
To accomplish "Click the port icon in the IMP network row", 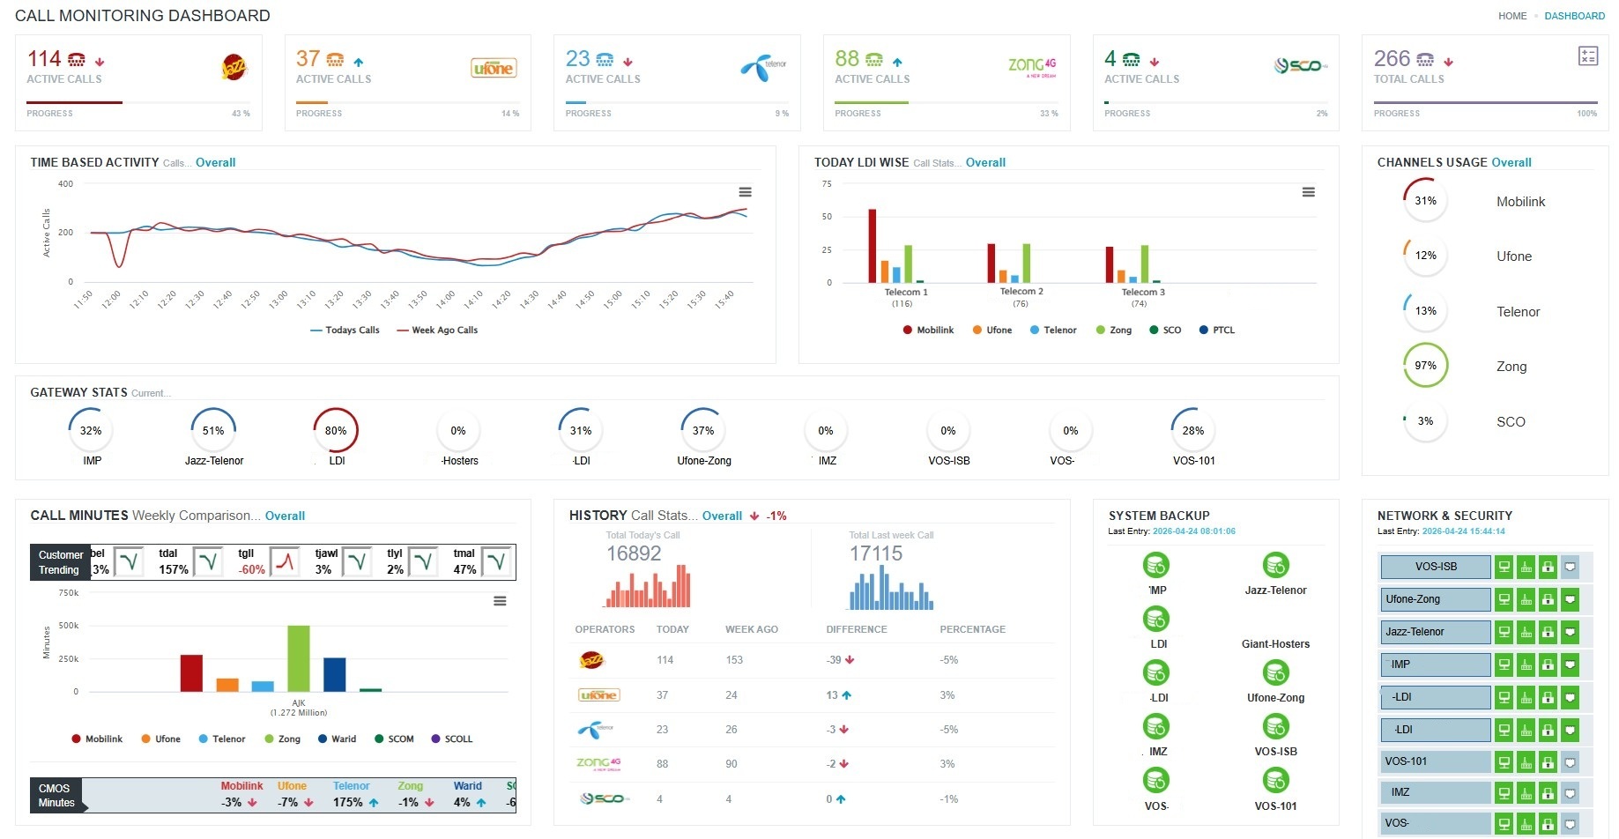I will point(1570,665).
